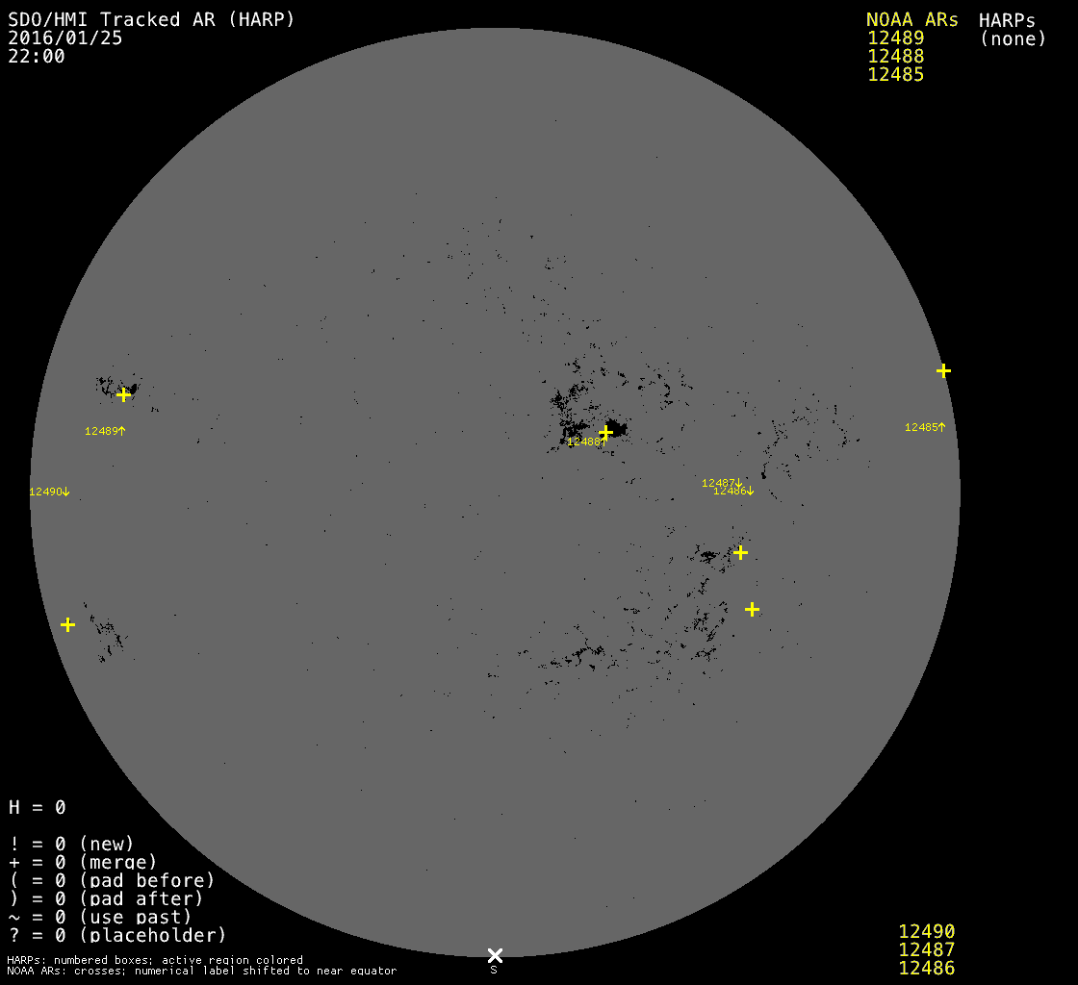Click the 2016/01/25 date text
Viewport: 1078px width, 985px height.
[65, 38]
